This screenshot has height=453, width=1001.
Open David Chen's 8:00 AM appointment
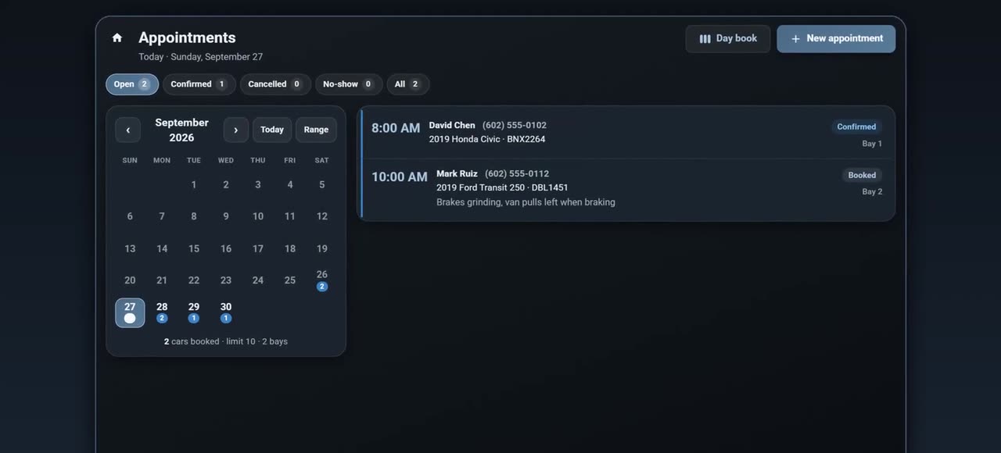click(x=627, y=134)
